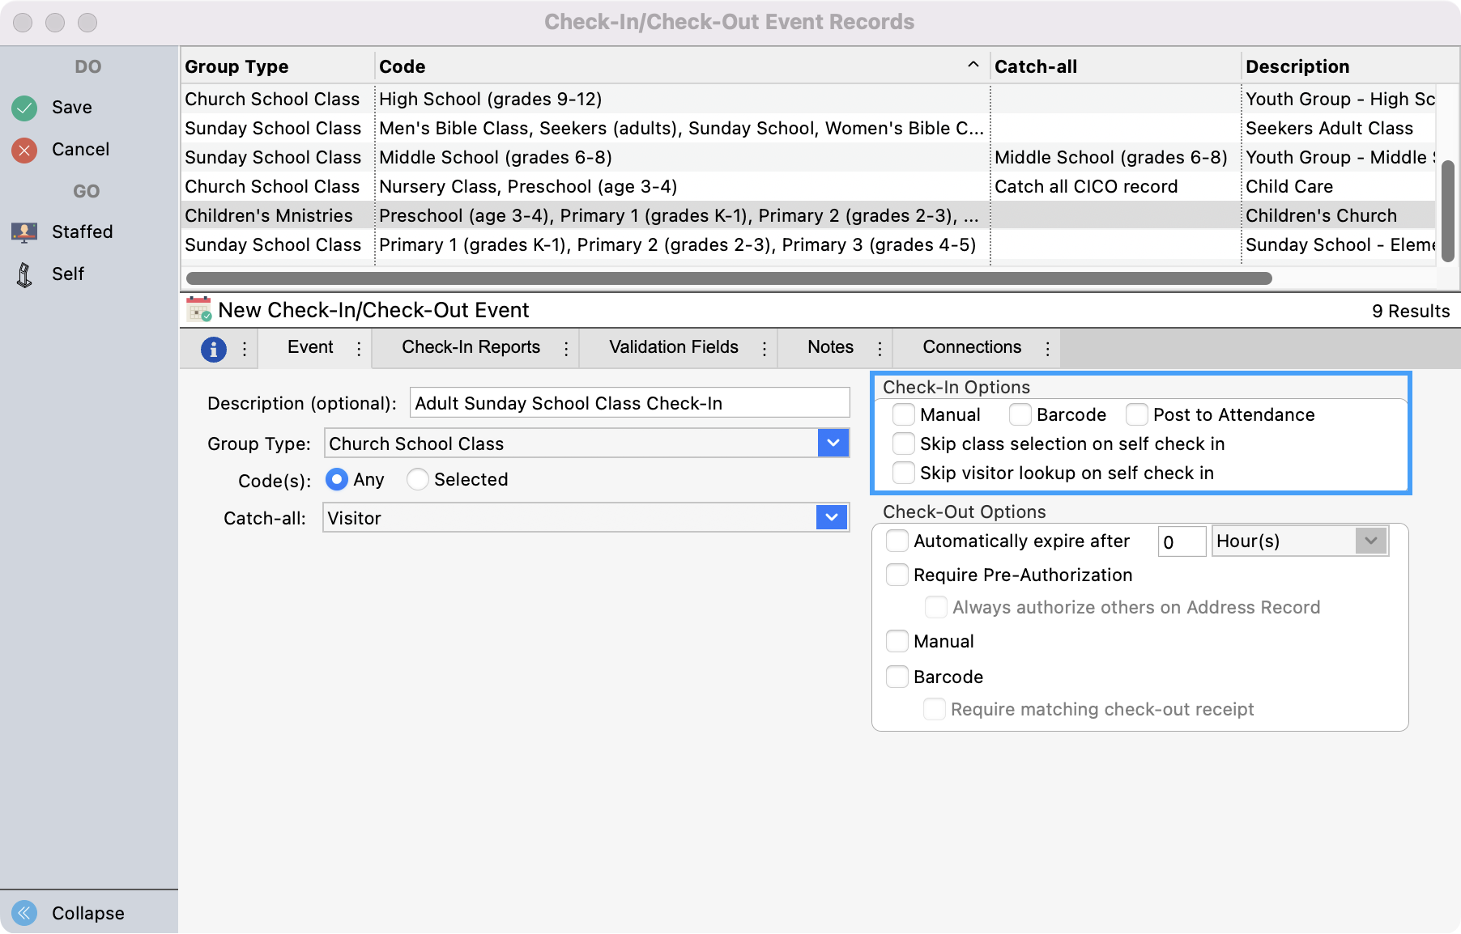Expand the Catch-all Visitor dropdown
The width and height of the screenshot is (1461, 934).
pyautogui.click(x=832, y=518)
